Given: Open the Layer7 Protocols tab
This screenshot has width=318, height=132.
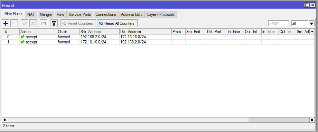Looking at the screenshot, I should [x=161, y=14].
